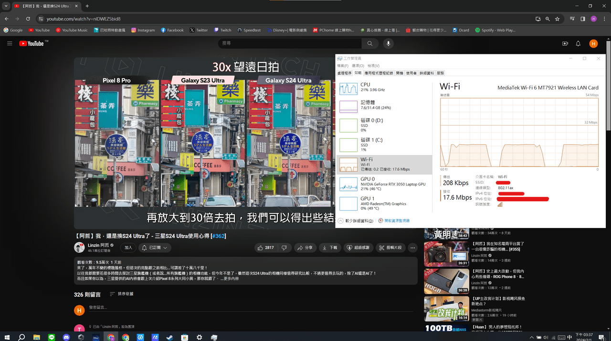
Task: Expand the 已訂閱 subscription dropdown
Action: pos(155,248)
